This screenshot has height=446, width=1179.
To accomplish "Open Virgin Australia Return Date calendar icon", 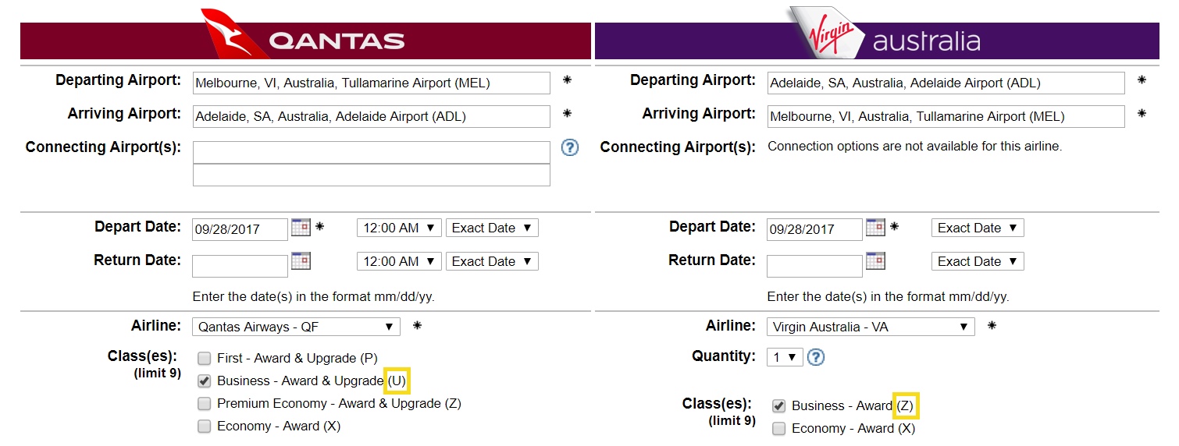I will pos(875,260).
